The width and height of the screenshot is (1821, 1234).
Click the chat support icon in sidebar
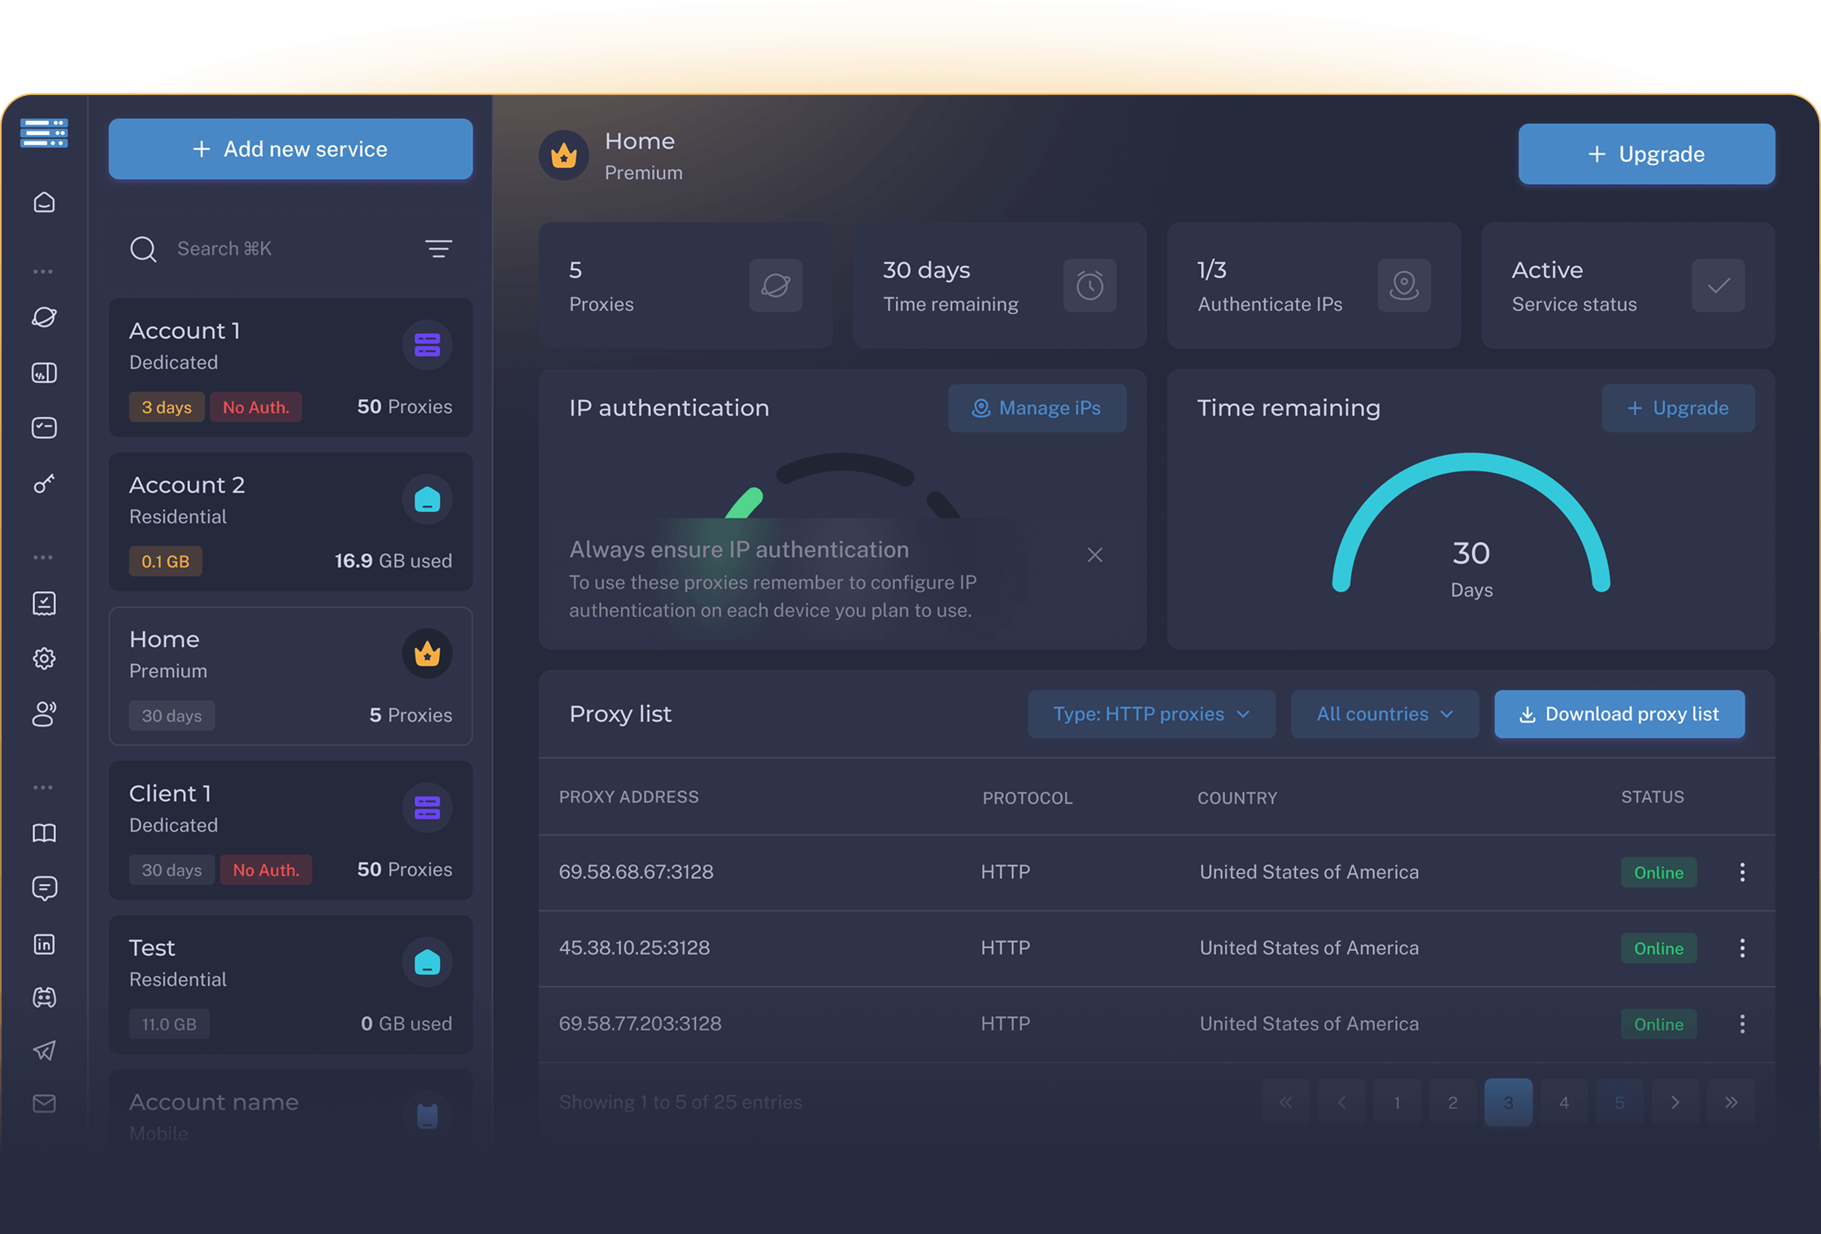click(45, 888)
